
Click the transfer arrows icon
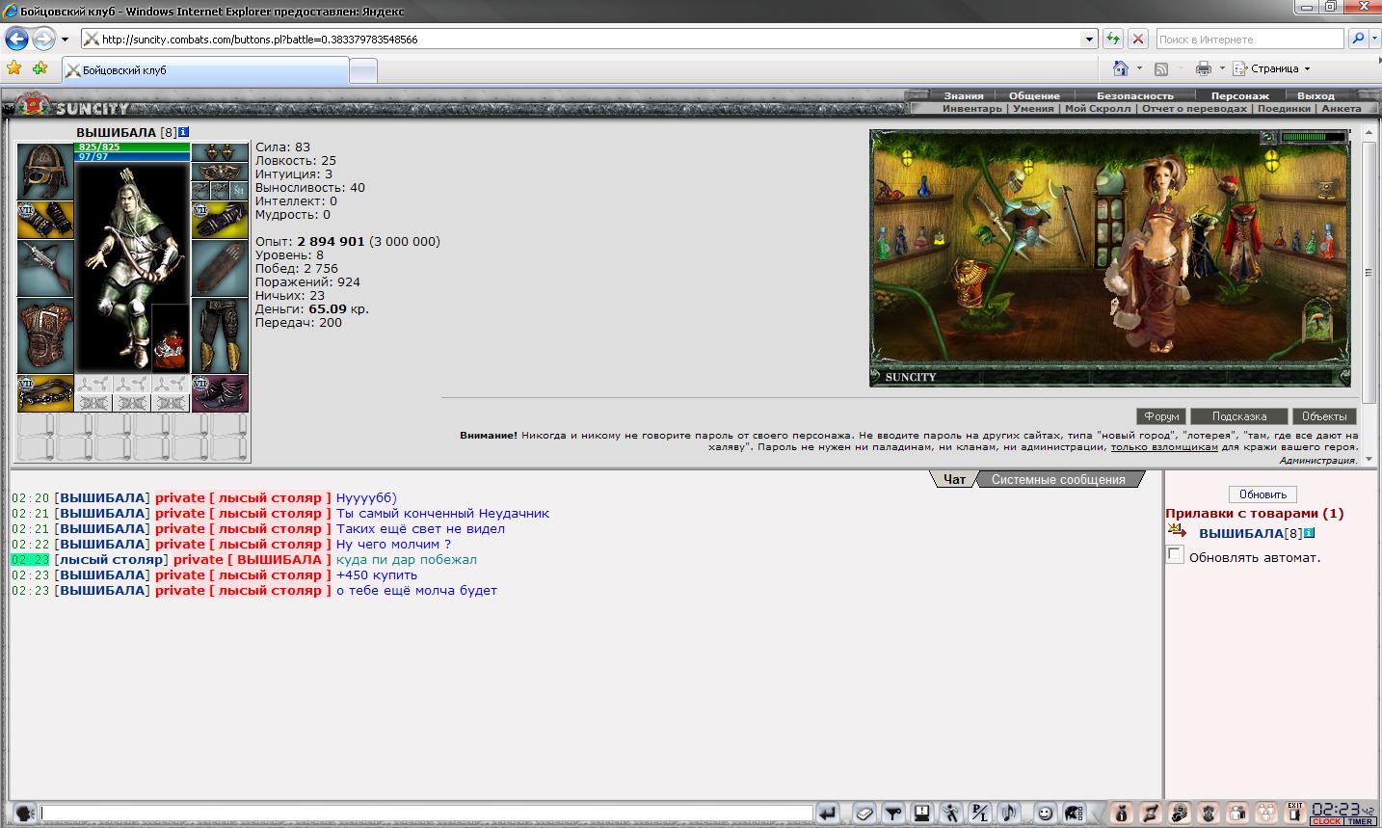[x=1151, y=814]
